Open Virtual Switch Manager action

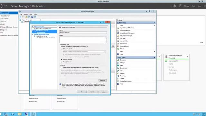(x=127, y=33)
